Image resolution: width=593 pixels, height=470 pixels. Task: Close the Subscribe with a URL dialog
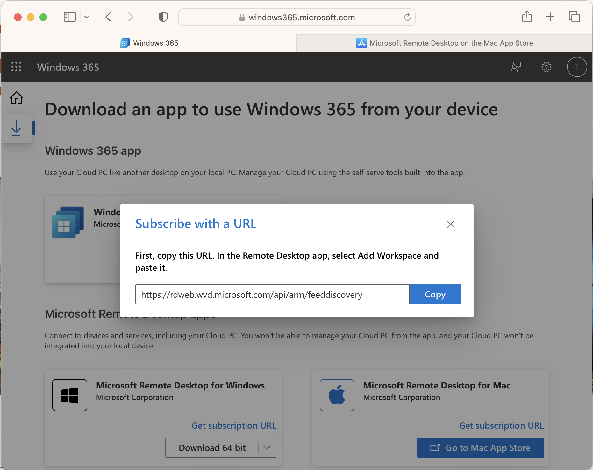click(x=451, y=224)
